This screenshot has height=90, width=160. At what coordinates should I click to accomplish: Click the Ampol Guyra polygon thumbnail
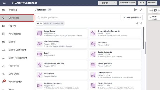39,33
